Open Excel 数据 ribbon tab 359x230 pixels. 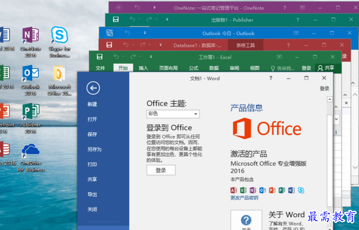[214, 68]
